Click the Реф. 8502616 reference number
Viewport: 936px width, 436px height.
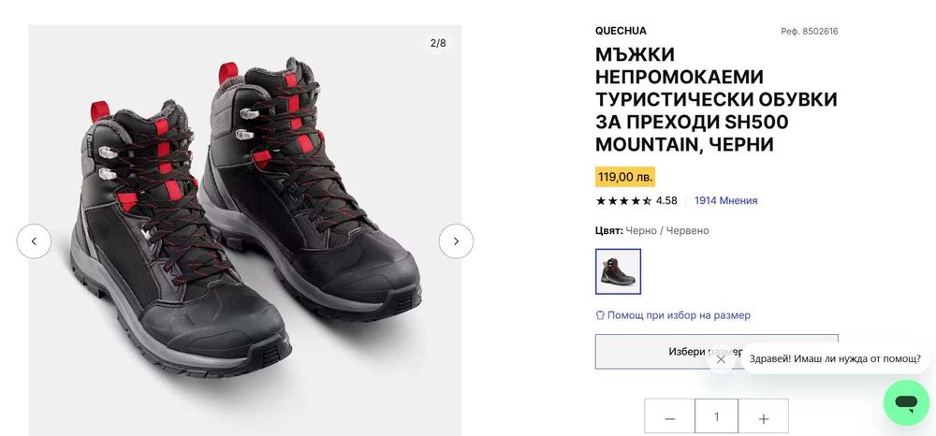tap(809, 31)
